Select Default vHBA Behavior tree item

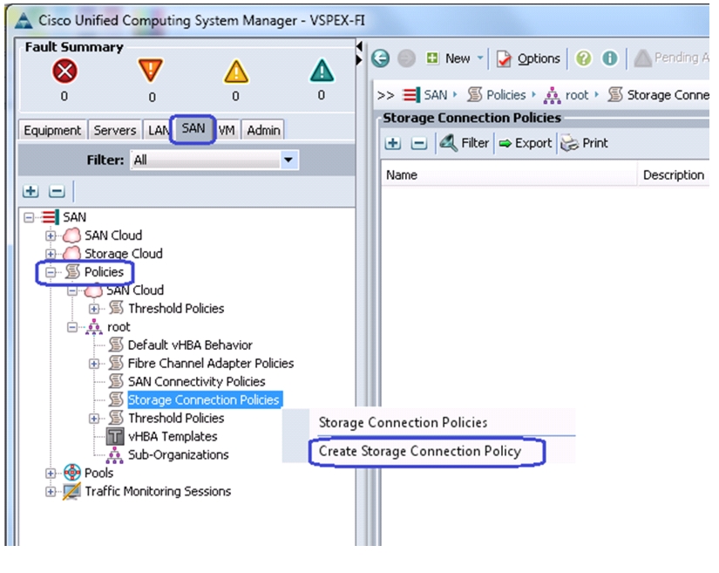pos(190,345)
